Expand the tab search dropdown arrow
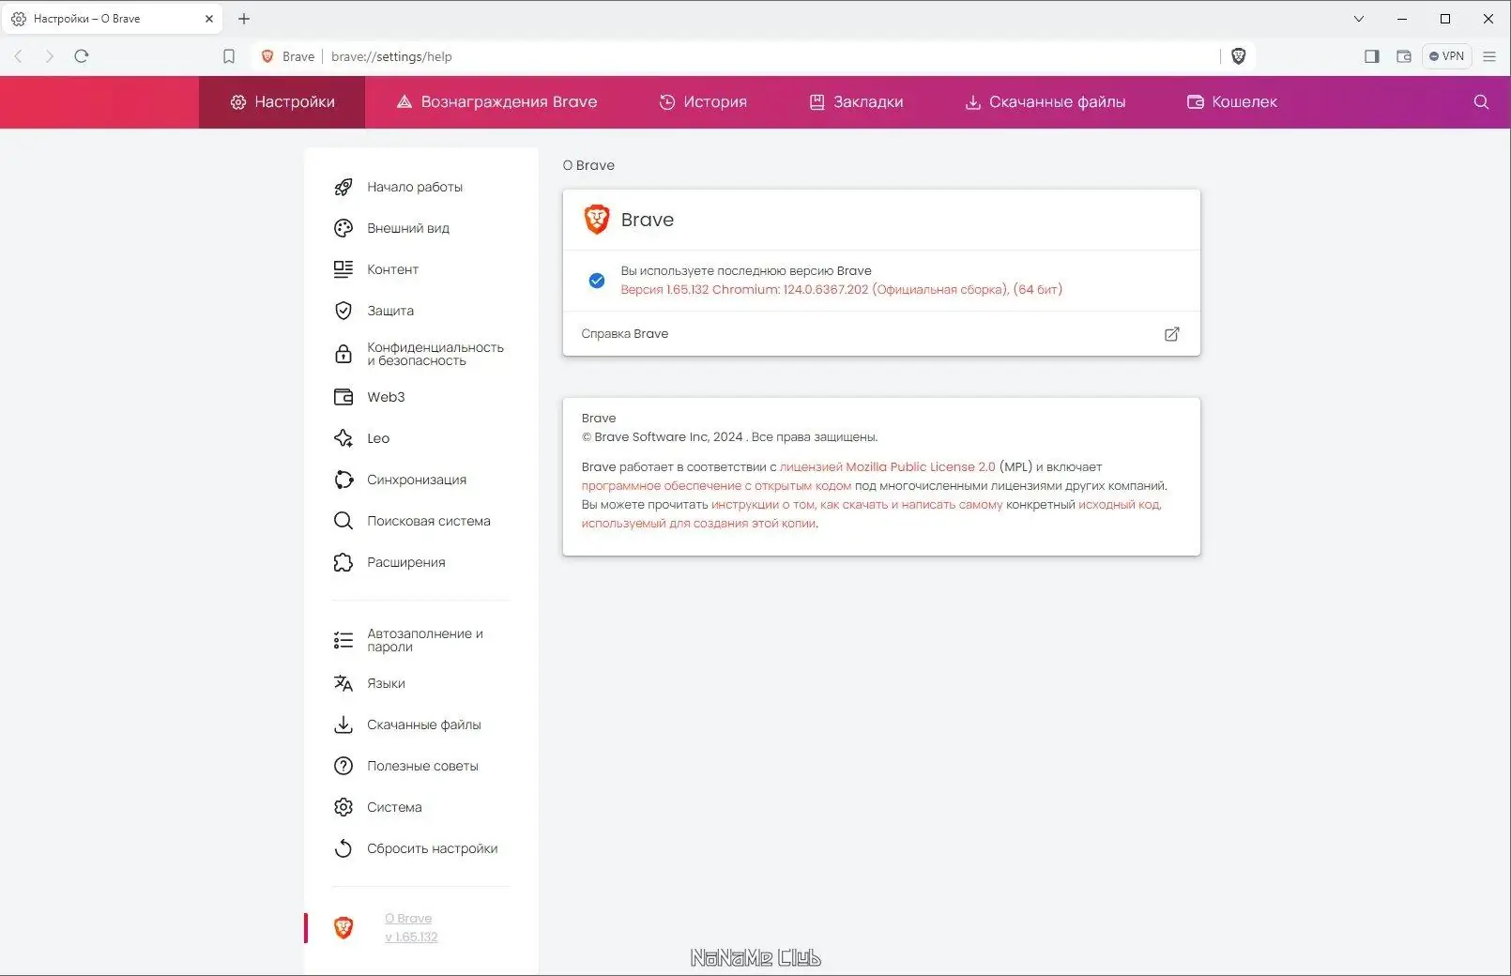This screenshot has width=1511, height=976. (1359, 19)
